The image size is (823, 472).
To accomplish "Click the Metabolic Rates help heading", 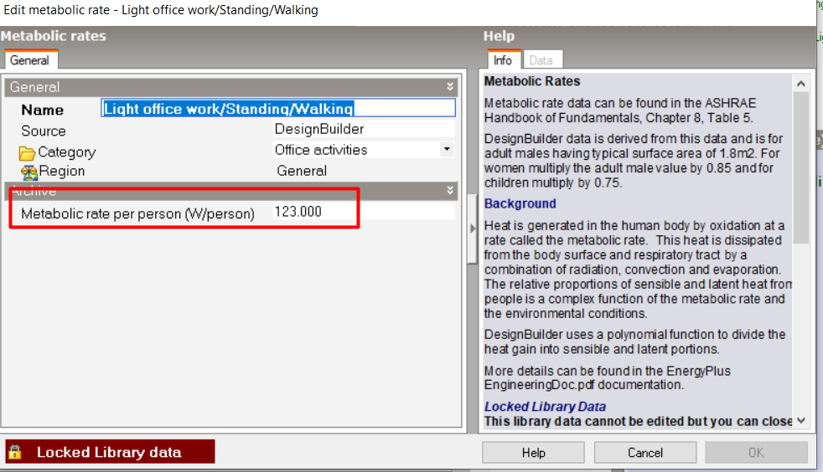I will [x=532, y=81].
